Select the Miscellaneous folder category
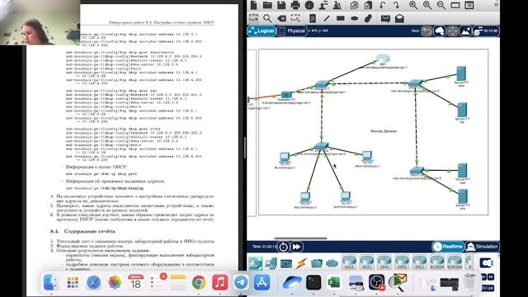The image size is (528, 297). click(317, 263)
